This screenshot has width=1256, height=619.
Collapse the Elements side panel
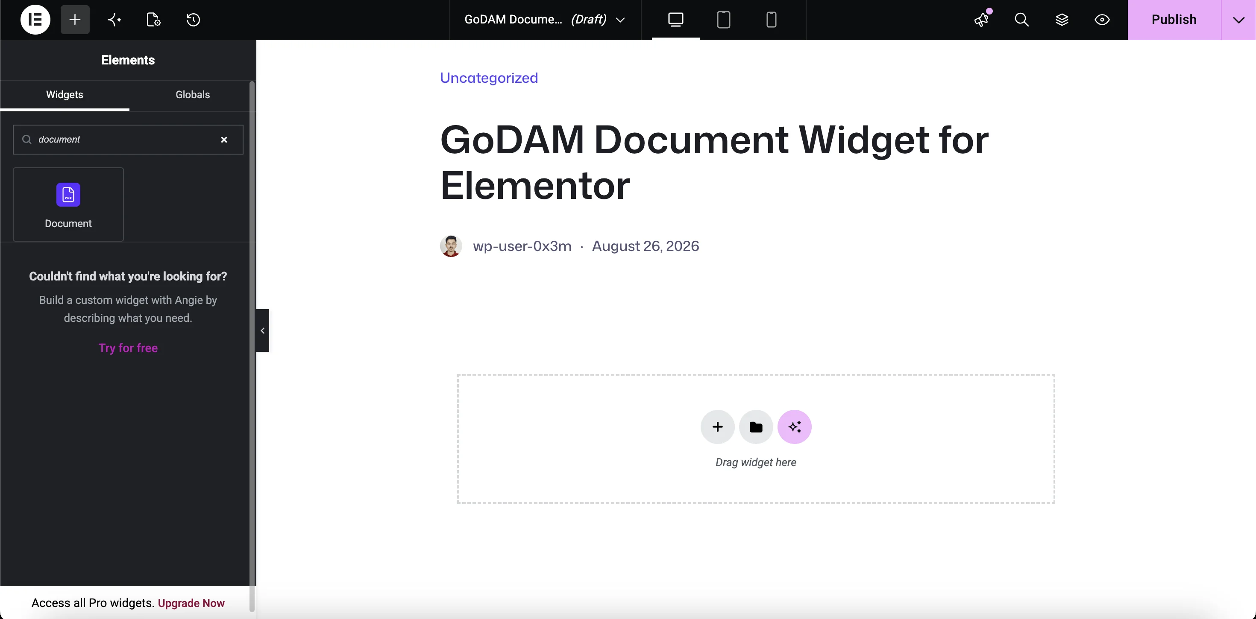point(262,330)
